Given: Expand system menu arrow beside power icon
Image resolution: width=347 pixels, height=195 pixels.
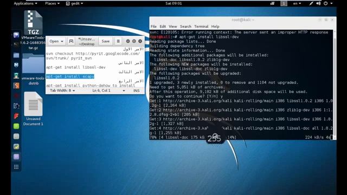Looking at the screenshot, I should 331,3.
